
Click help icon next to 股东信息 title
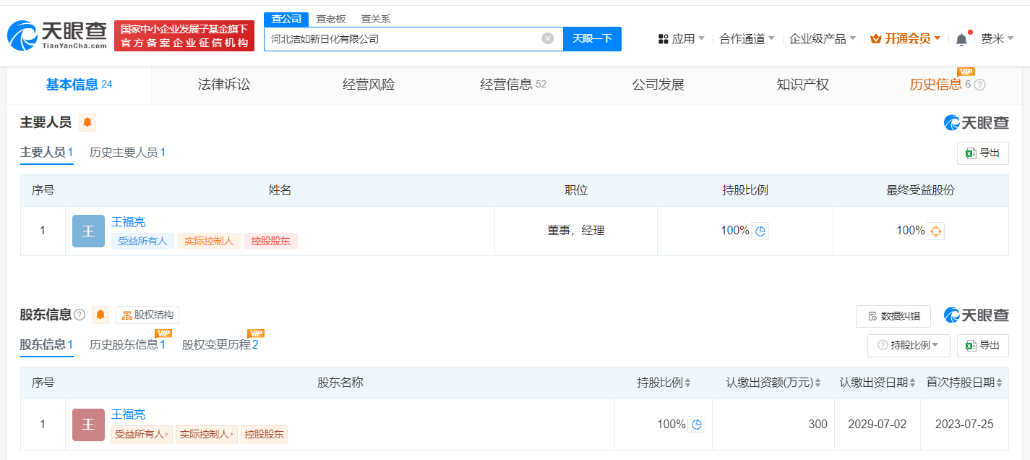[80, 315]
